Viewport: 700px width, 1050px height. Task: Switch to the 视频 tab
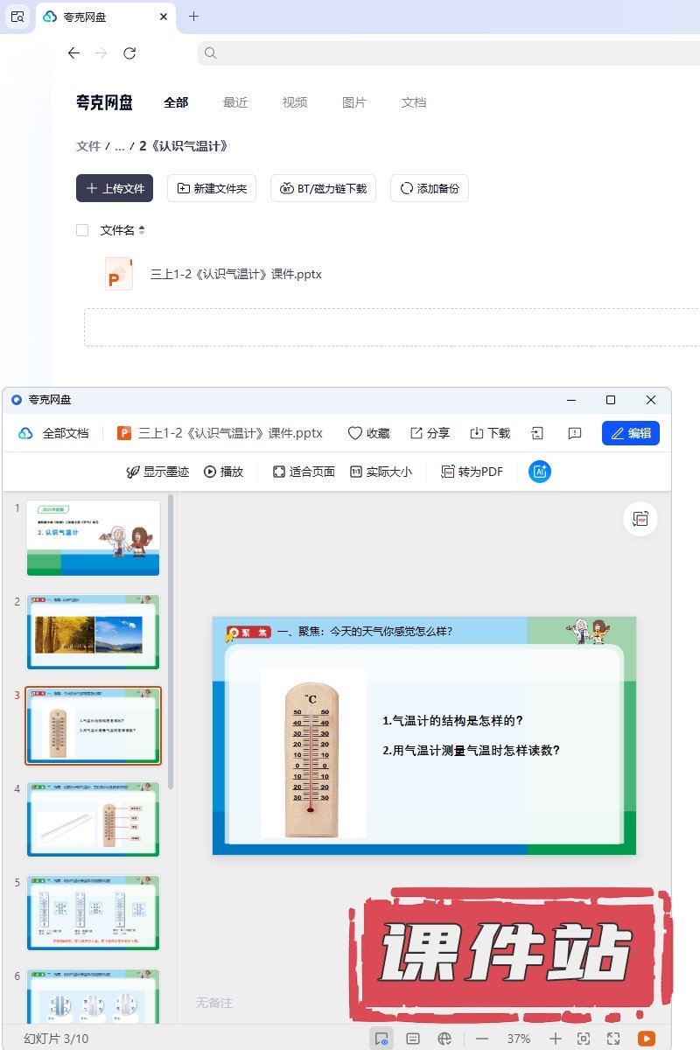[x=295, y=102]
